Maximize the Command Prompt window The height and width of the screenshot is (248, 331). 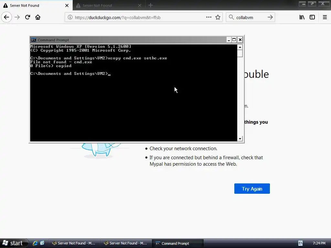point(234,40)
